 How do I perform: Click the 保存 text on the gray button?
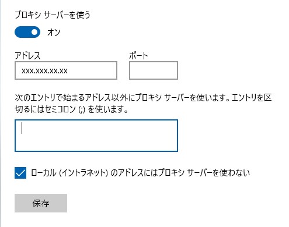41,203
